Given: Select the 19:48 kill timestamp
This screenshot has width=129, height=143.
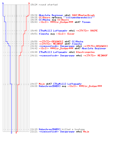Looking at the screenshot, I should [34, 31].
